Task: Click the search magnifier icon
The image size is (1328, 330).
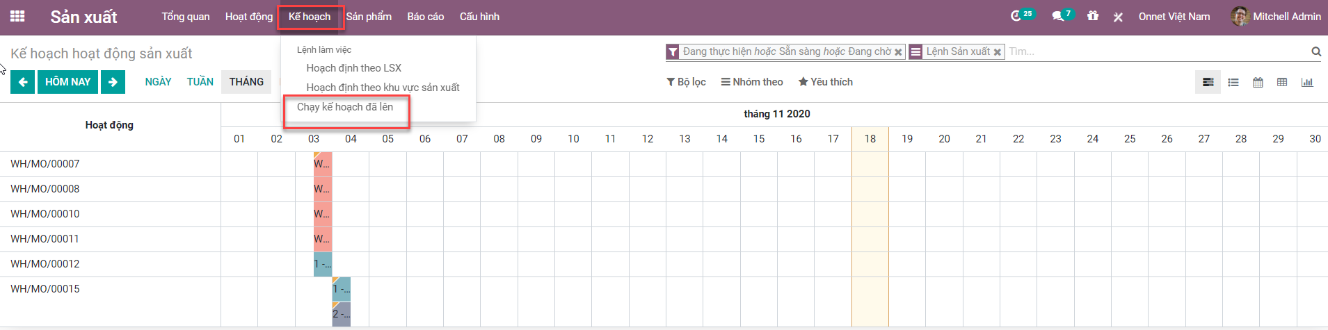Action: pyautogui.click(x=1316, y=51)
